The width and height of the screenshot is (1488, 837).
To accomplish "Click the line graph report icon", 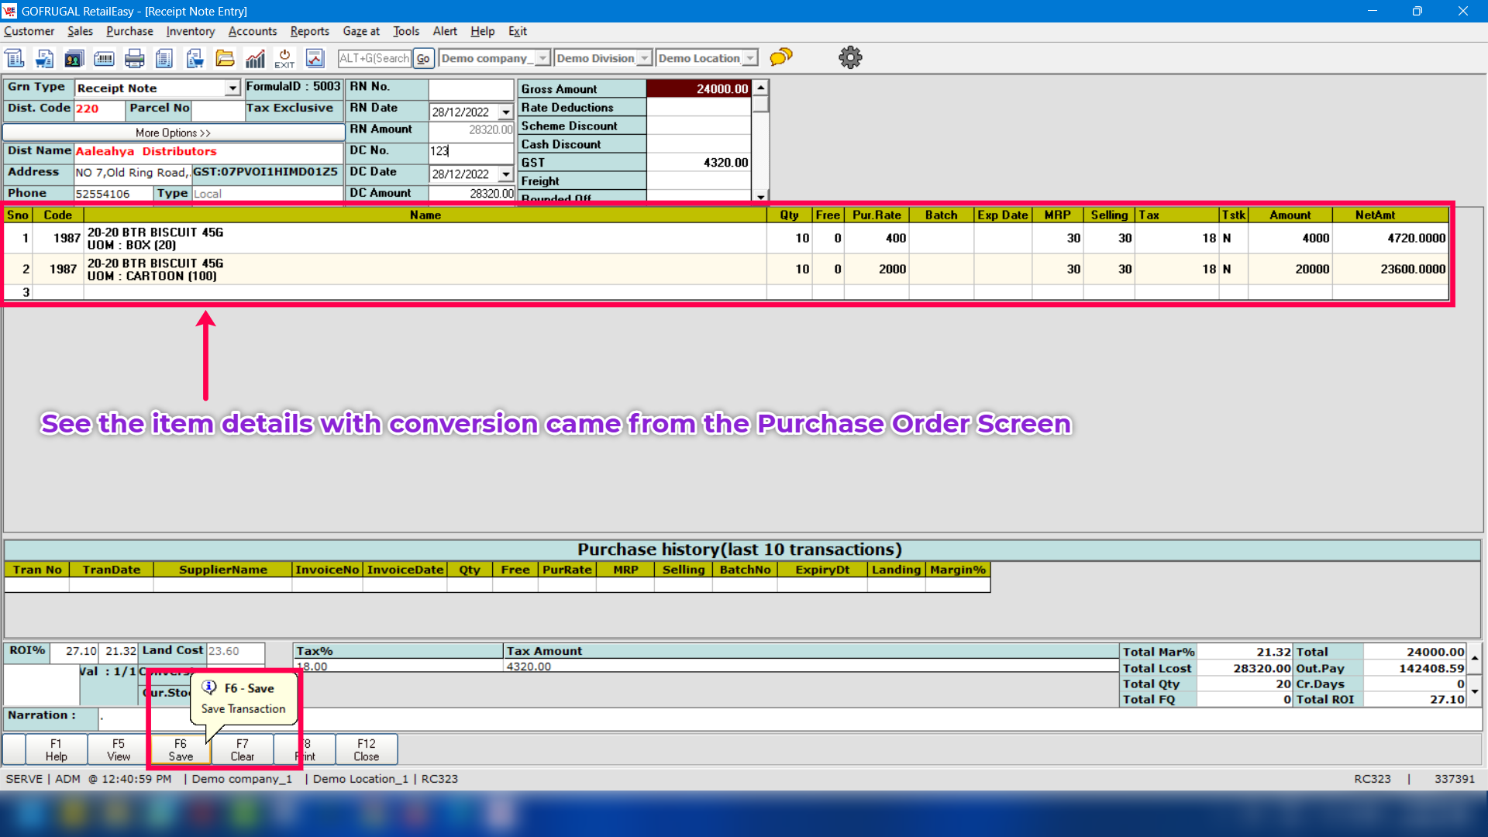I will pyautogui.click(x=315, y=58).
